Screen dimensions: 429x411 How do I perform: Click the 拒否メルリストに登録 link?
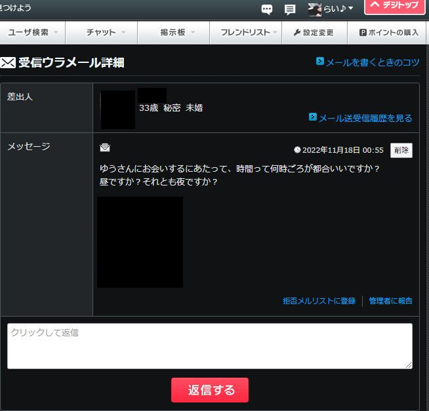(x=319, y=301)
